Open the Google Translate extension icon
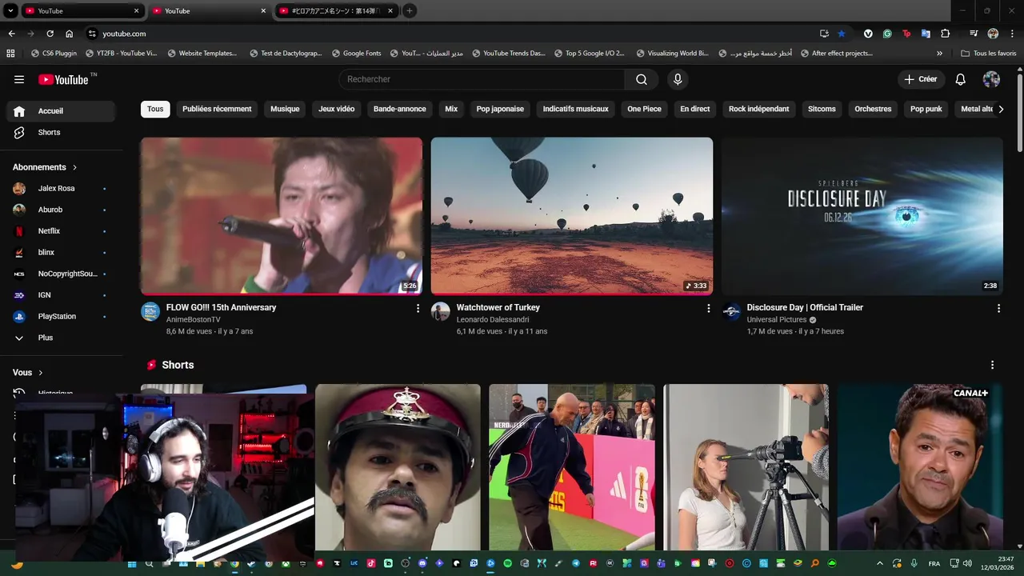 [926, 34]
